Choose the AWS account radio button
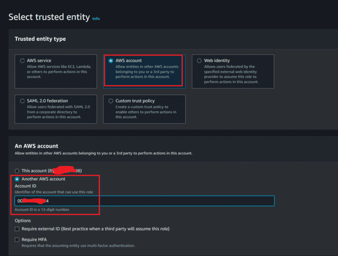The width and height of the screenshot is (338, 256). 111,61
